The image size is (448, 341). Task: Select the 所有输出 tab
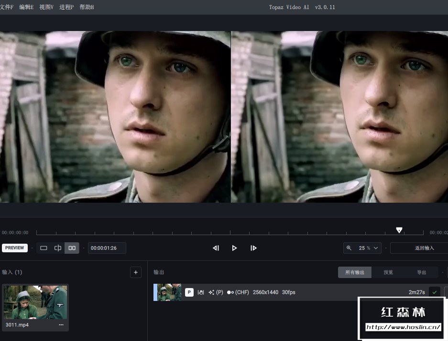click(x=355, y=272)
